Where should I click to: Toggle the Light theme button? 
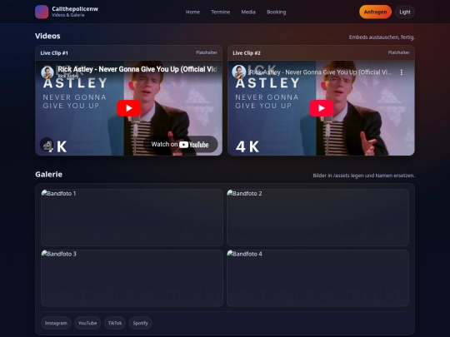point(405,12)
